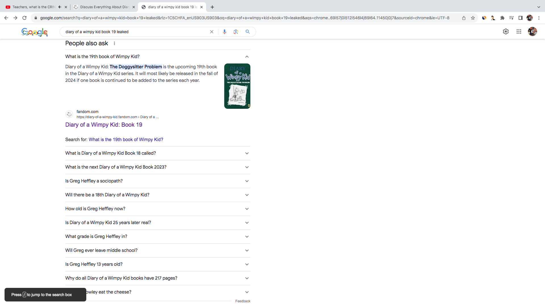545x306 pixels.
Task: Open People also ask more options menu
Action: 114,43
